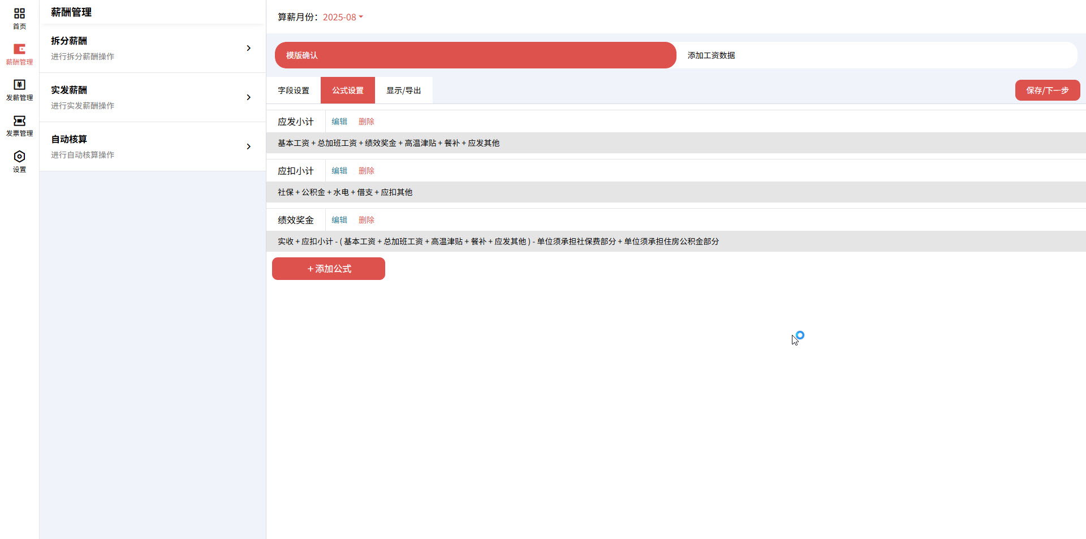
Task: Open the 首页 home icon
Action: click(x=19, y=18)
